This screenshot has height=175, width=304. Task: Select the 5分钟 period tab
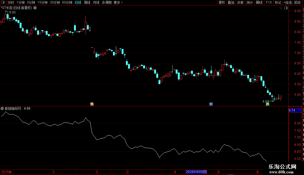coord(31,2)
